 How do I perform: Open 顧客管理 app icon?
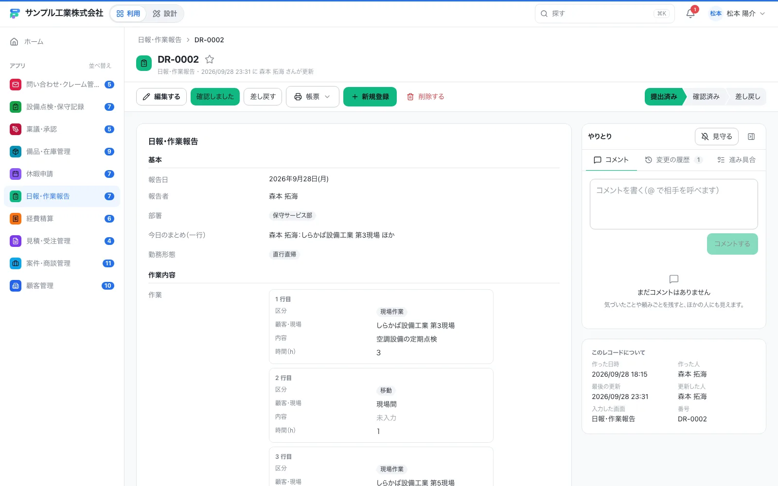click(16, 286)
